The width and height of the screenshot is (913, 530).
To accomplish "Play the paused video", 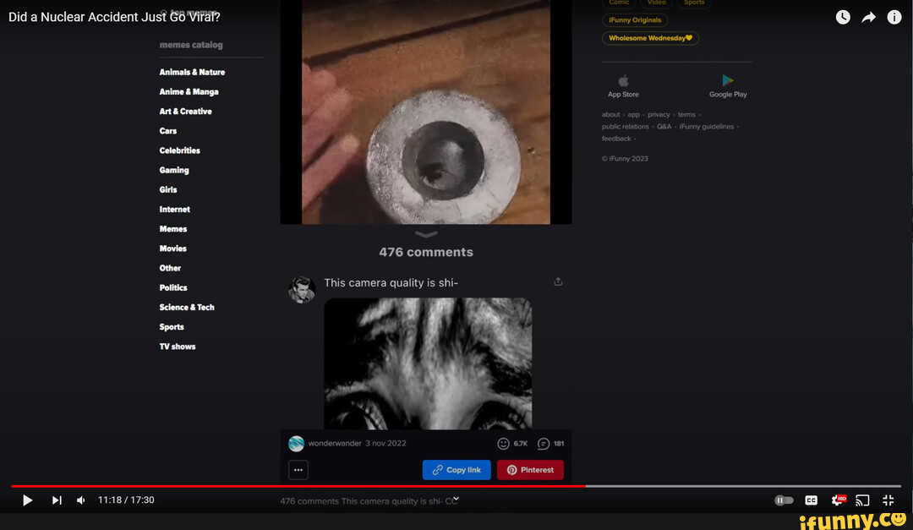I will pos(27,500).
